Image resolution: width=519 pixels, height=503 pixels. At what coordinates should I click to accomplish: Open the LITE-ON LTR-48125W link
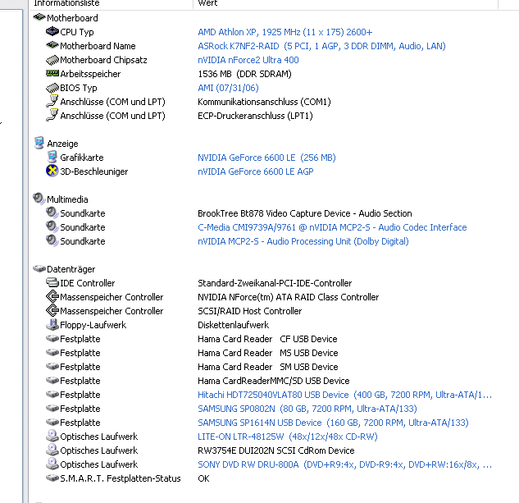click(x=288, y=437)
